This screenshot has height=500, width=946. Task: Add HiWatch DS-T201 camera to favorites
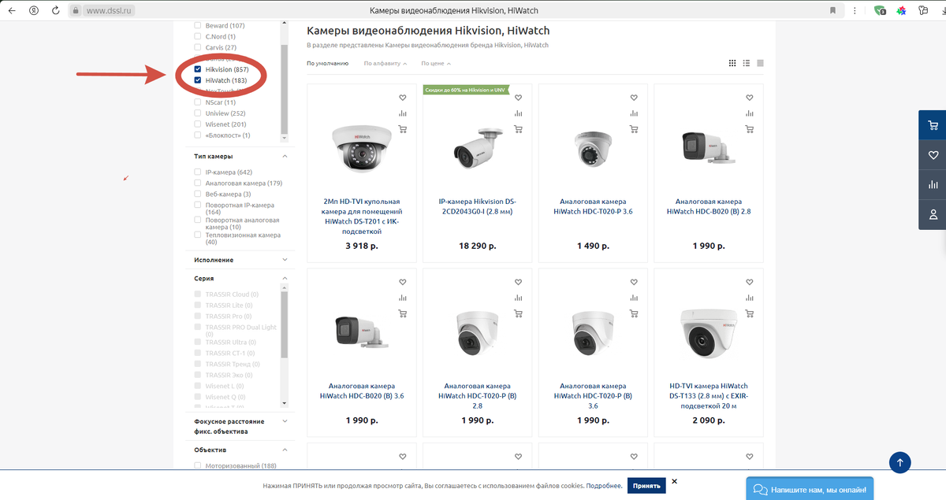click(x=403, y=98)
